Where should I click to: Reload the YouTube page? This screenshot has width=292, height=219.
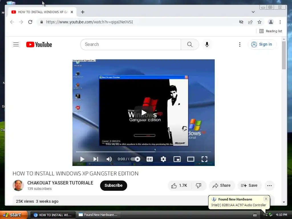pos(30,22)
